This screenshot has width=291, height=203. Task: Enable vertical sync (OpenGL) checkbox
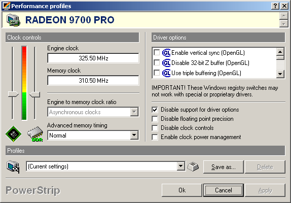[157, 53]
